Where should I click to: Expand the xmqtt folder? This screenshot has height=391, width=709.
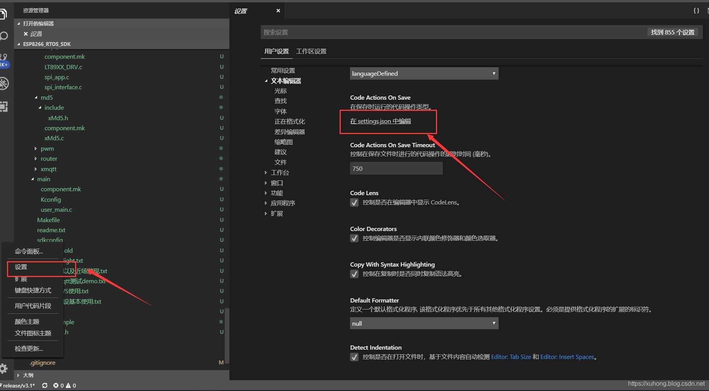pos(36,169)
